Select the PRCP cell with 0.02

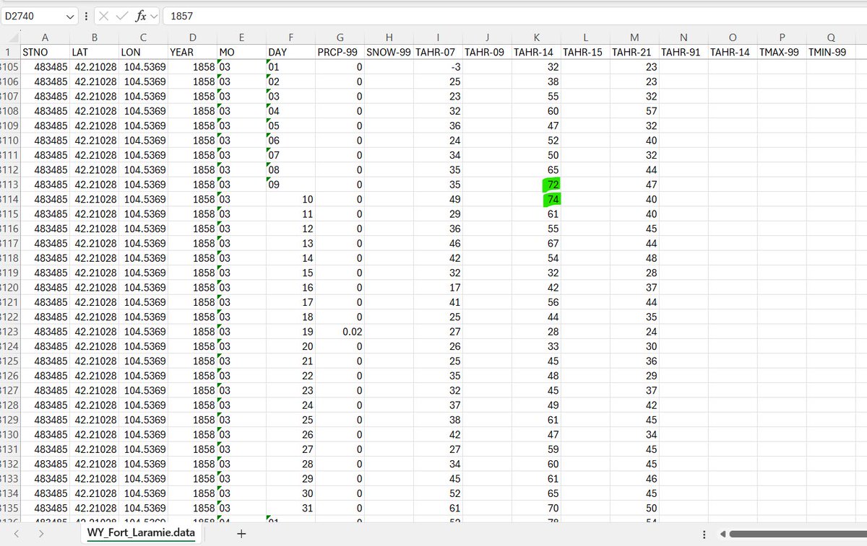(x=340, y=331)
